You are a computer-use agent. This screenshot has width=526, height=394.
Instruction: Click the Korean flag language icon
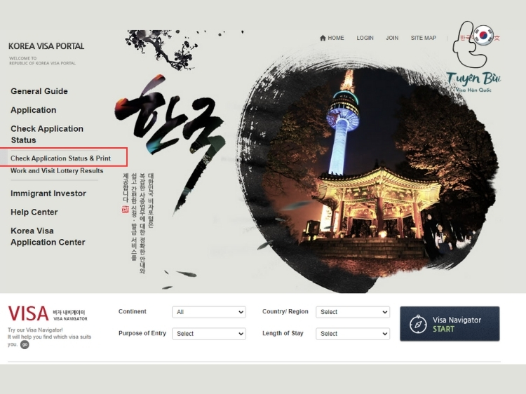click(483, 35)
